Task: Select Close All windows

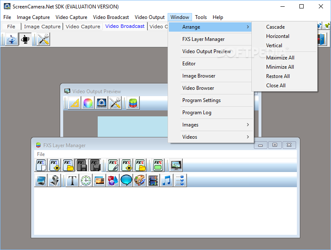Action: pos(276,86)
